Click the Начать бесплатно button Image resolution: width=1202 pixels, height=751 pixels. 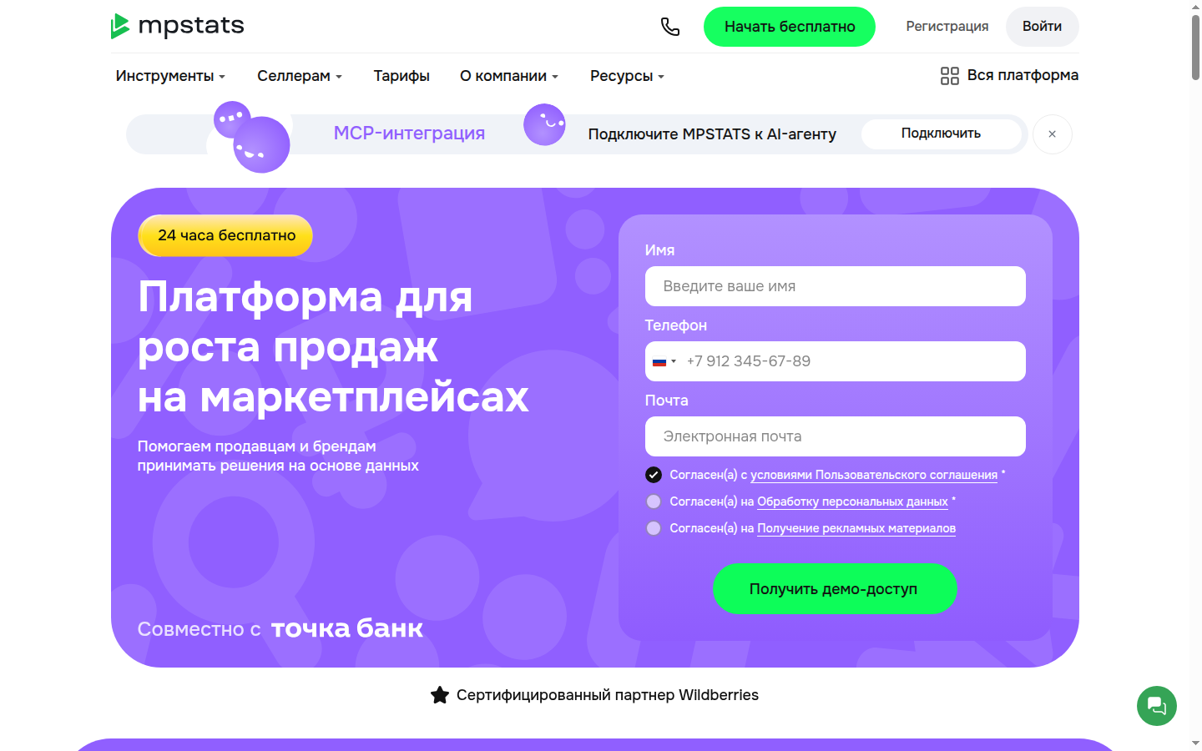(790, 27)
